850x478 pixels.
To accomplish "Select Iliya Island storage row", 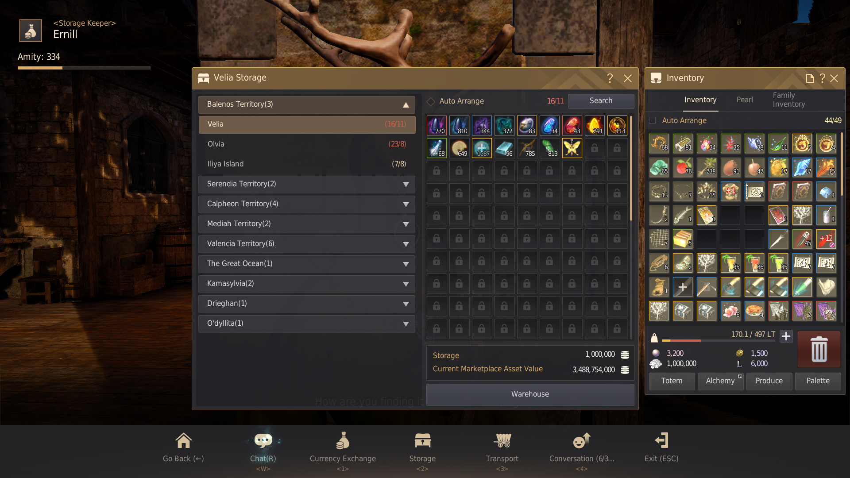I will 307,164.
